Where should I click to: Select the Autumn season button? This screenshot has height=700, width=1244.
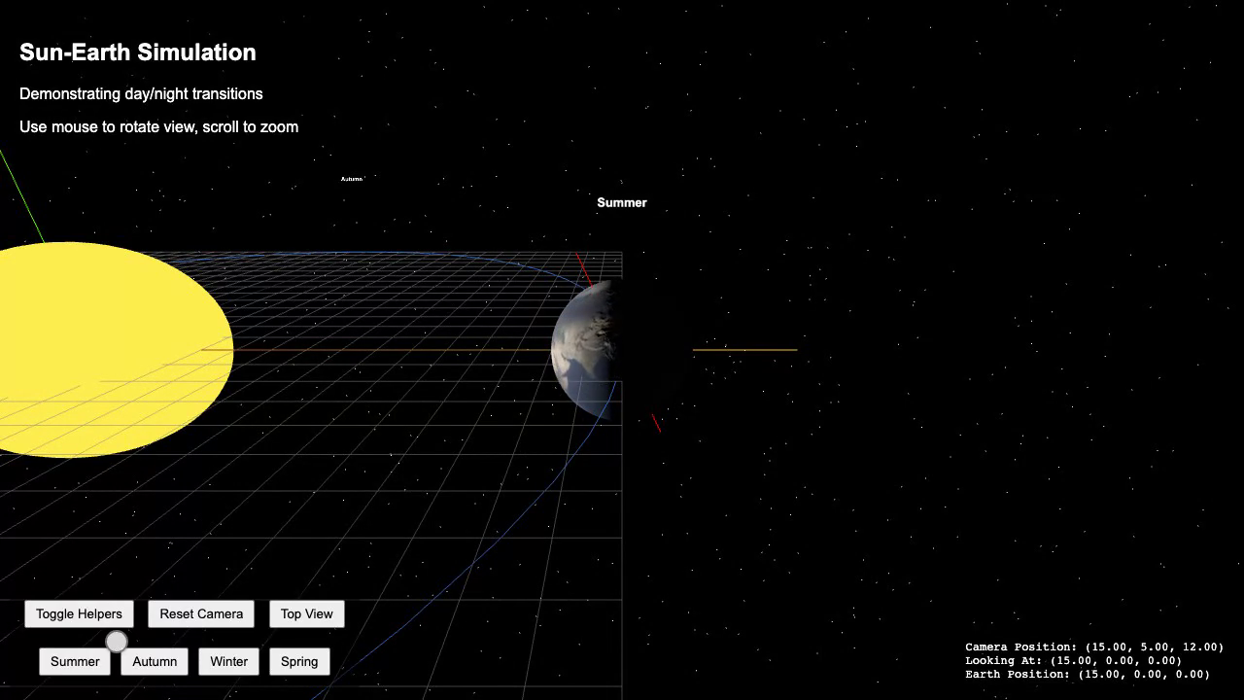point(155,661)
